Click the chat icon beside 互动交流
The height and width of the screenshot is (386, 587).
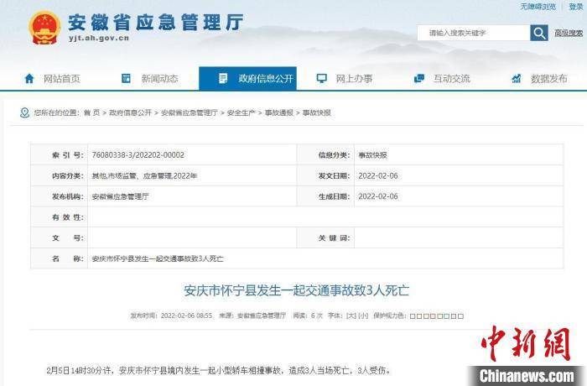click(418, 78)
